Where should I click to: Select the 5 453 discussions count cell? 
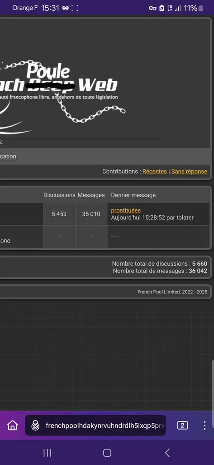tap(59, 214)
